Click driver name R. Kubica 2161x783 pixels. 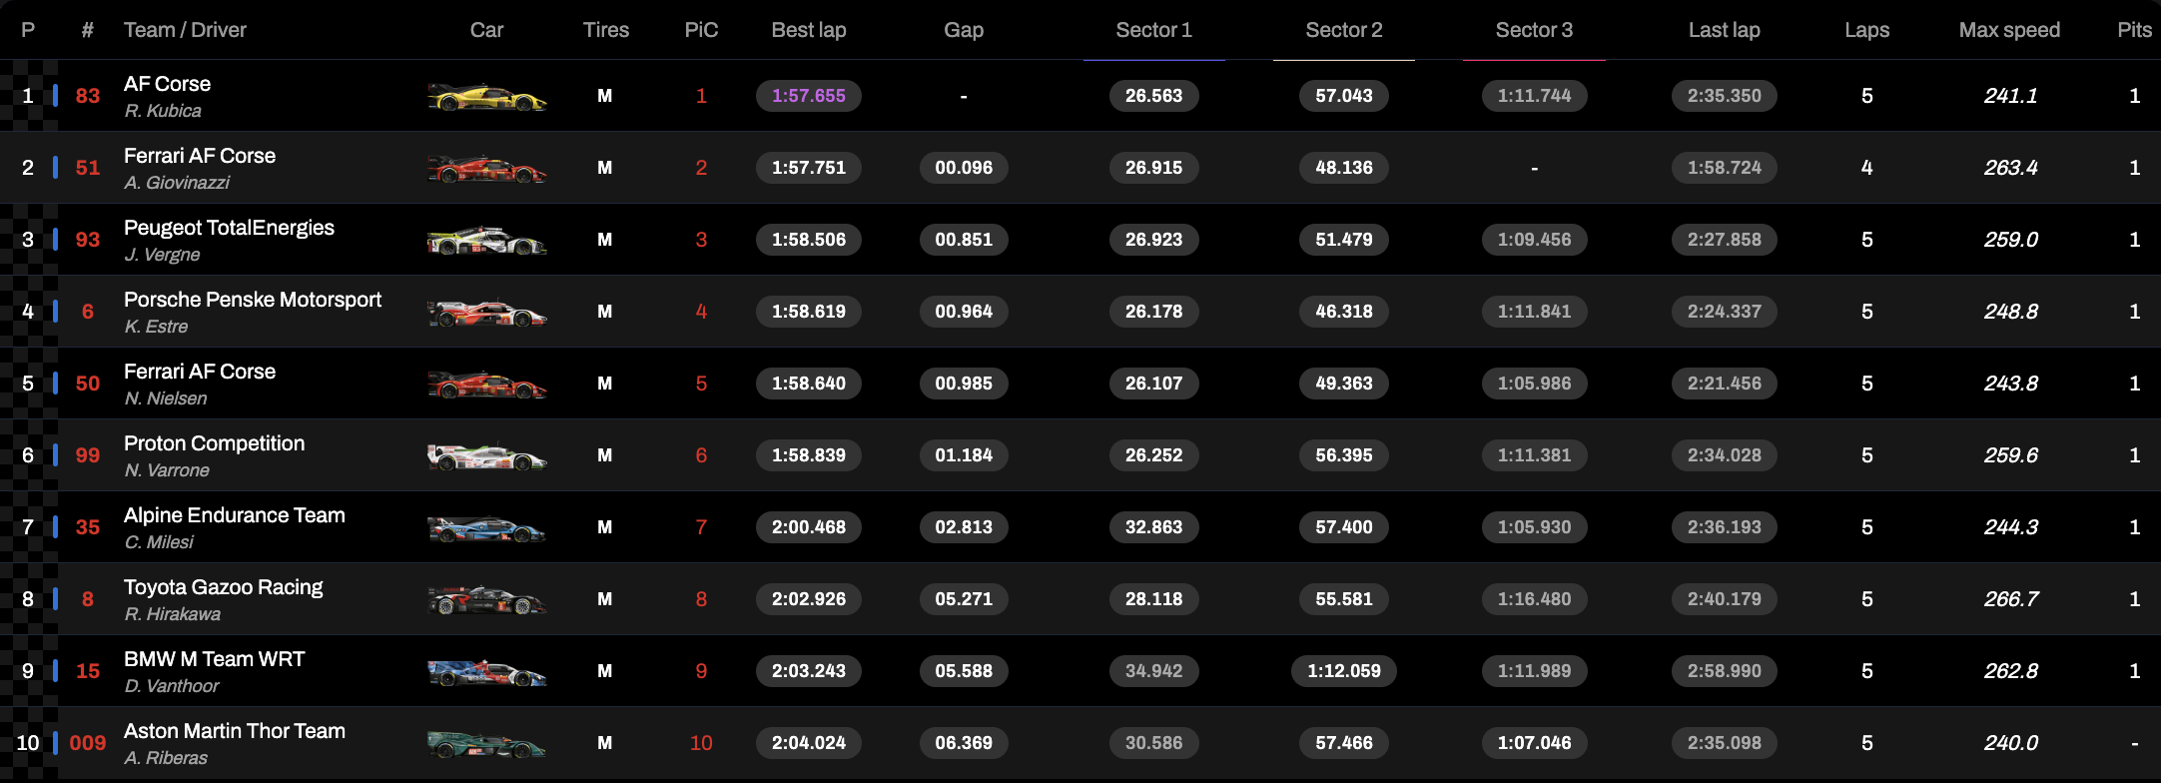coord(163,111)
